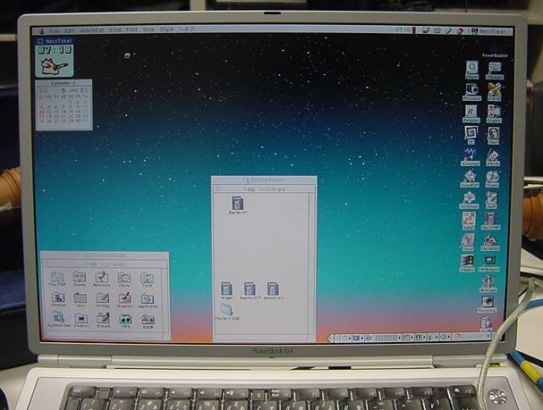543x410 pixels.
Task: Open the Edit menu
Action: tap(69, 30)
